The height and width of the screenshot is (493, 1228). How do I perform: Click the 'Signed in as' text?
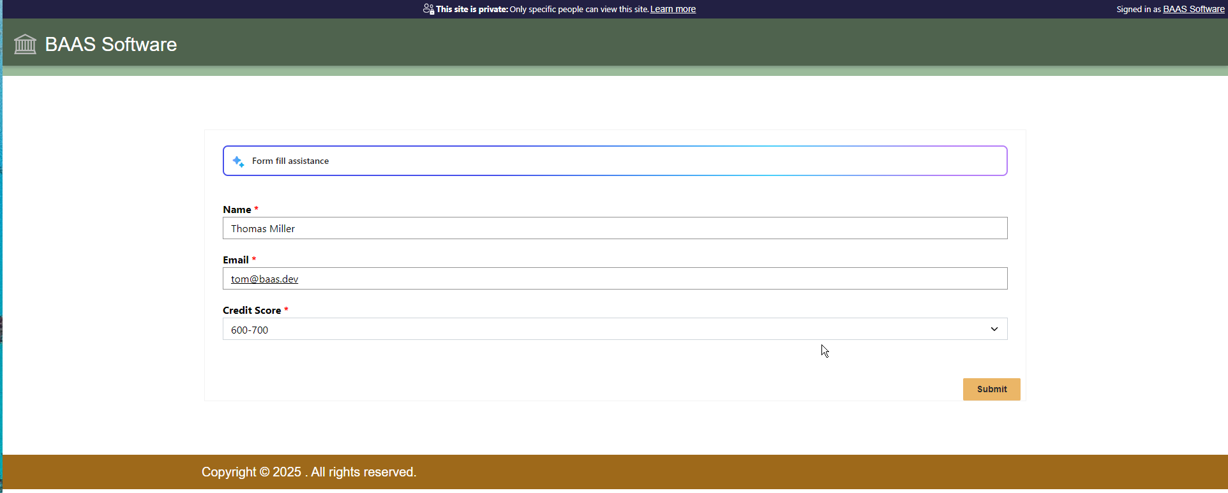tap(1138, 9)
